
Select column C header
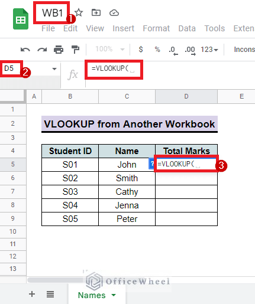tap(127, 96)
